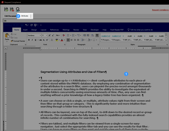
Task: Click the Align Right icon
Action: click(75, 40)
